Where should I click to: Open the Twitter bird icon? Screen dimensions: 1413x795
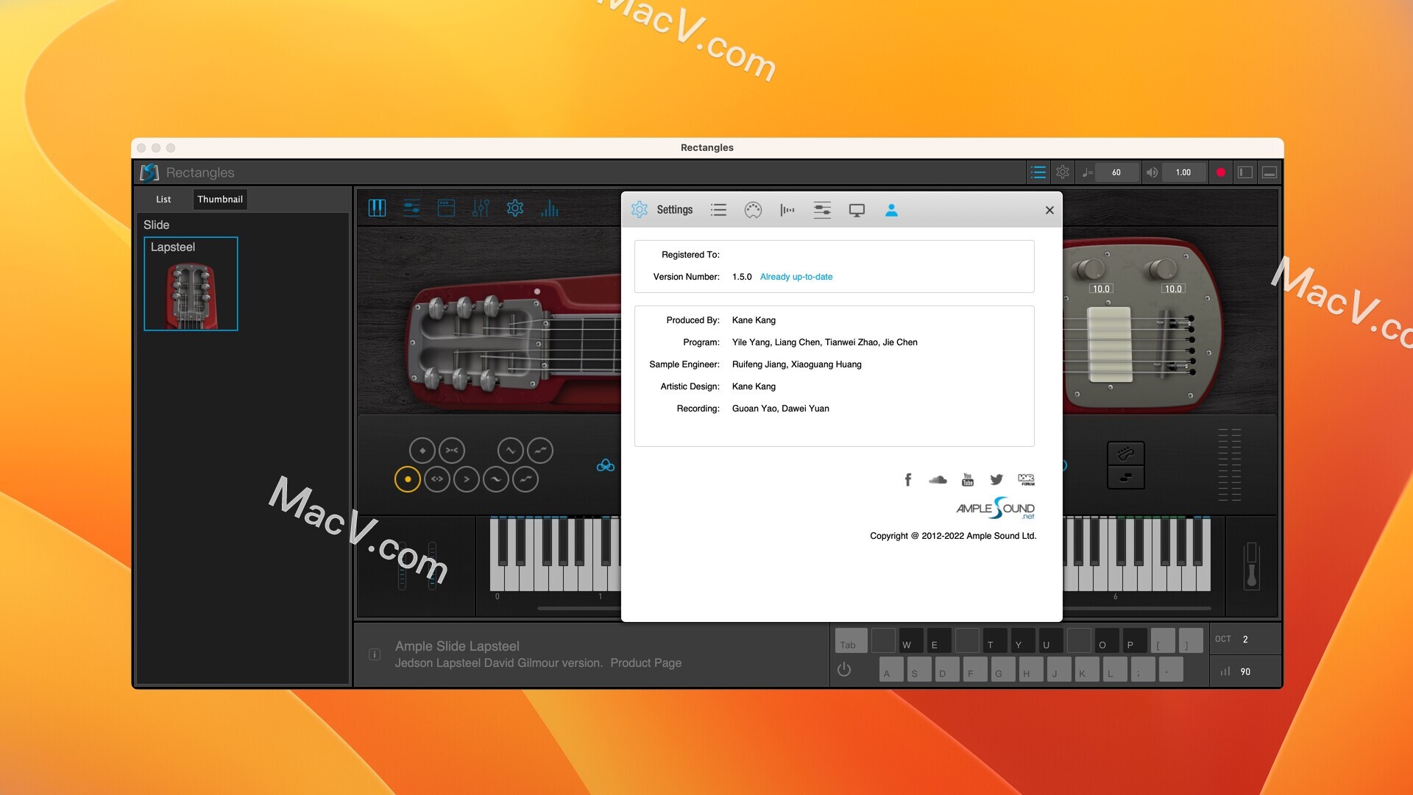pos(996,479)
